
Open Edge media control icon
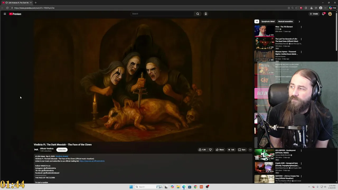coord(311,8)
